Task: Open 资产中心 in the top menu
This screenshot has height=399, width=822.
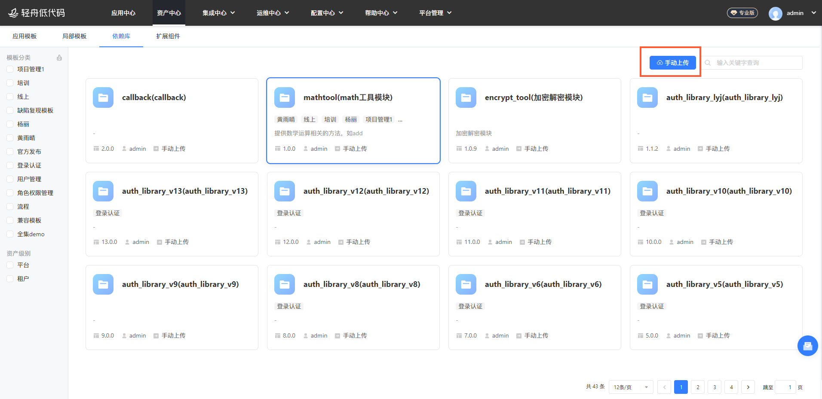Action: pos(169,13)
